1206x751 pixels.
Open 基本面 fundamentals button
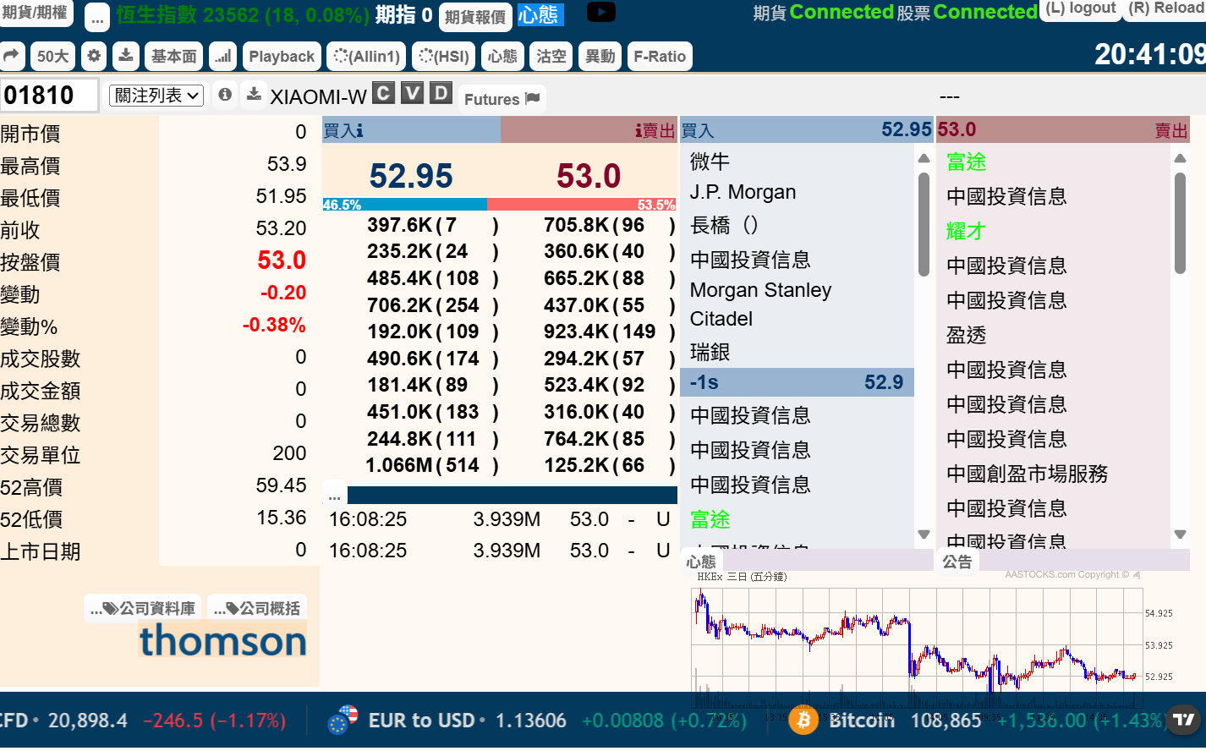pyautogui.click(x=173, y=57)
